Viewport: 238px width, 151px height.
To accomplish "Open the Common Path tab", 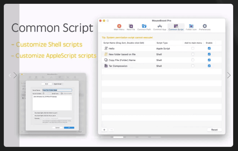I will [x=144, y=27].
